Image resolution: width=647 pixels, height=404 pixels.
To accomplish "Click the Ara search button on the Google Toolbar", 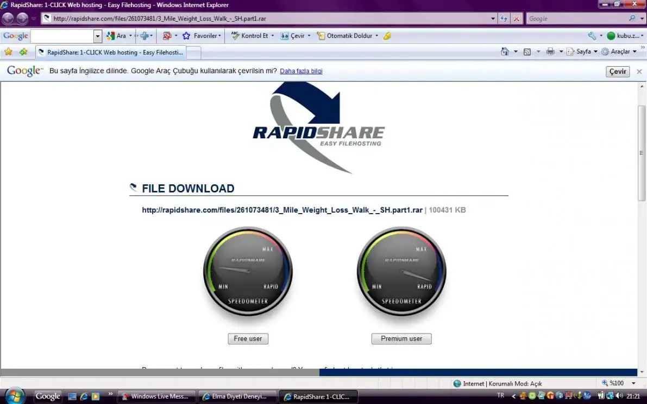I will tap(116, 36).
